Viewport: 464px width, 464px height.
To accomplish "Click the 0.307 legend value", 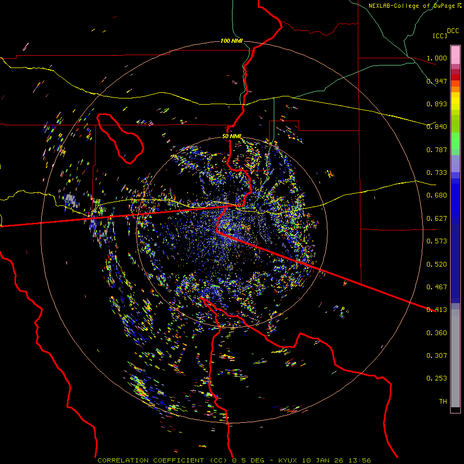I will pos(437,356).
